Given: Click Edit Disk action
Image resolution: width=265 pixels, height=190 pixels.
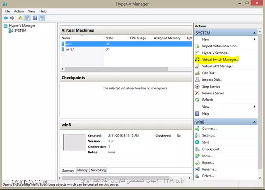Looking at the screenshot, I should click(x=209, y=73).
